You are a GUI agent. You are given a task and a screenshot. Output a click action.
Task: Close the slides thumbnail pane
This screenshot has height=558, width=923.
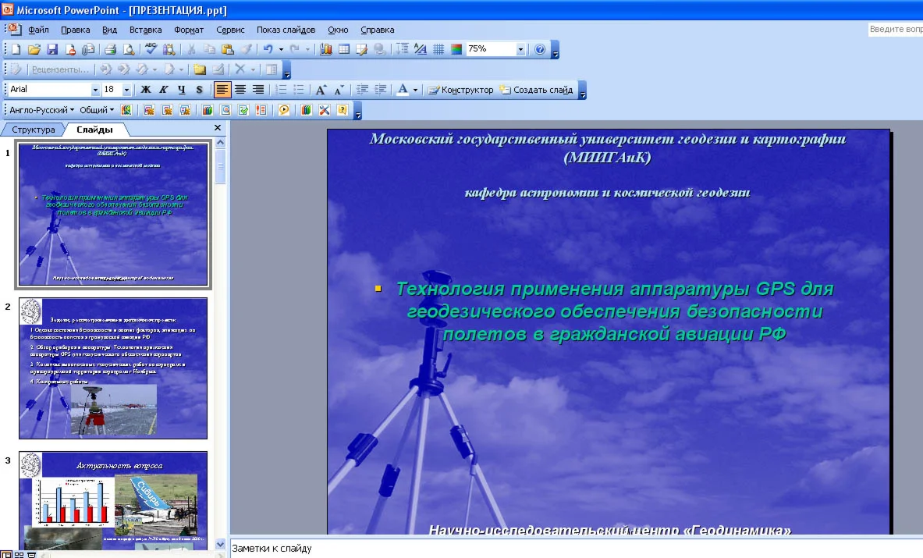217,128
